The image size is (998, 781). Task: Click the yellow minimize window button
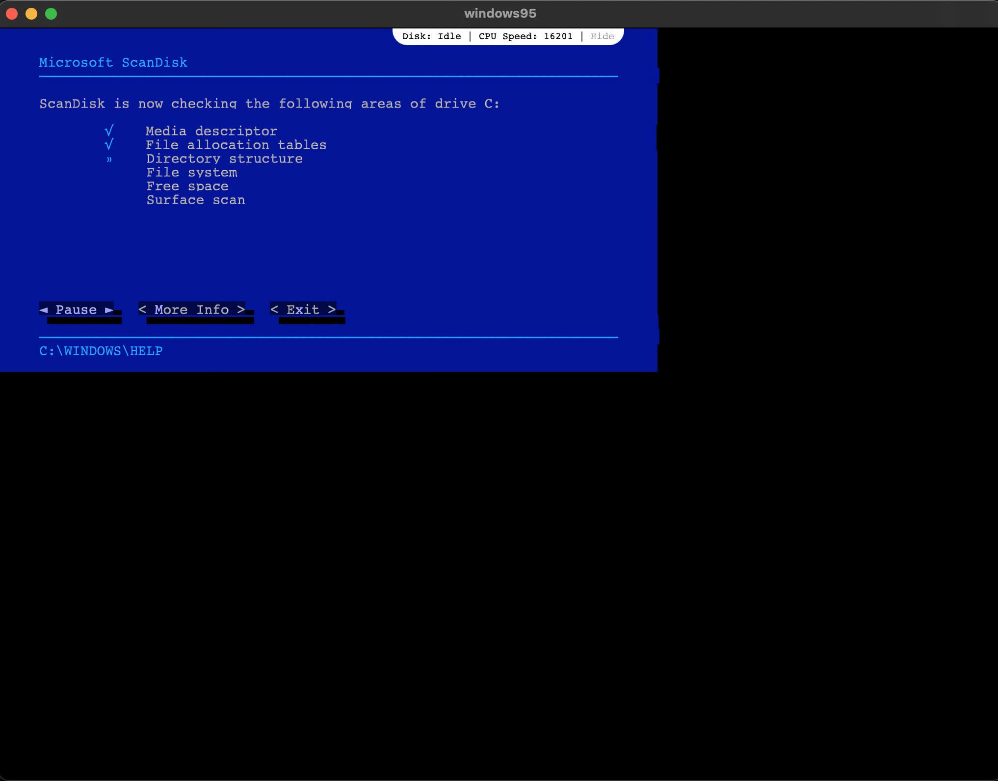[x=31, y=14]
